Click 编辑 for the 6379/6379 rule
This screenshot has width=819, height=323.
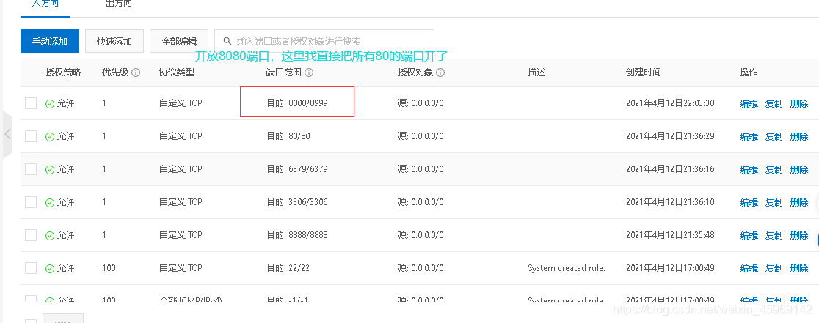[x=749, y=169]
